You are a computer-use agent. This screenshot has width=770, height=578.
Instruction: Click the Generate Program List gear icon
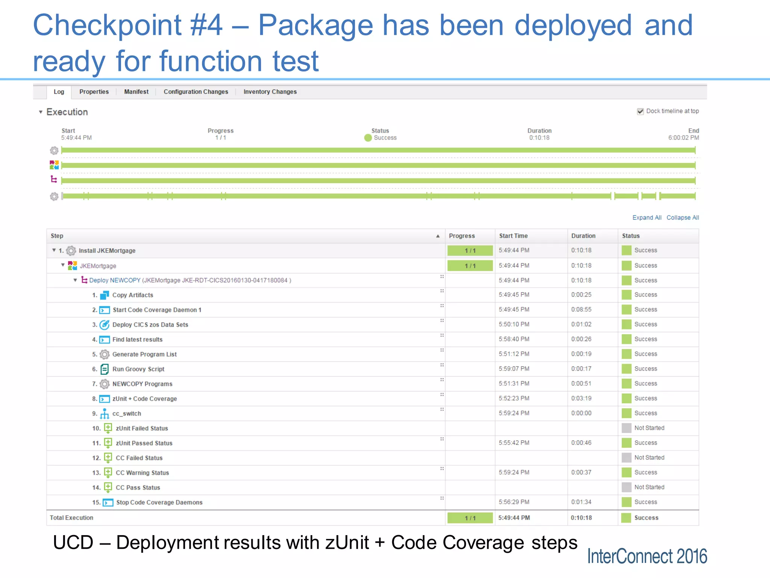[x=105, y=354]
